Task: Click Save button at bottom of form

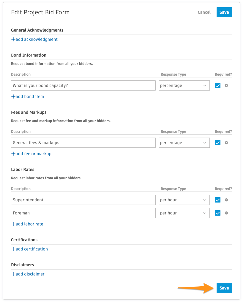Action: tap(224, 288)
